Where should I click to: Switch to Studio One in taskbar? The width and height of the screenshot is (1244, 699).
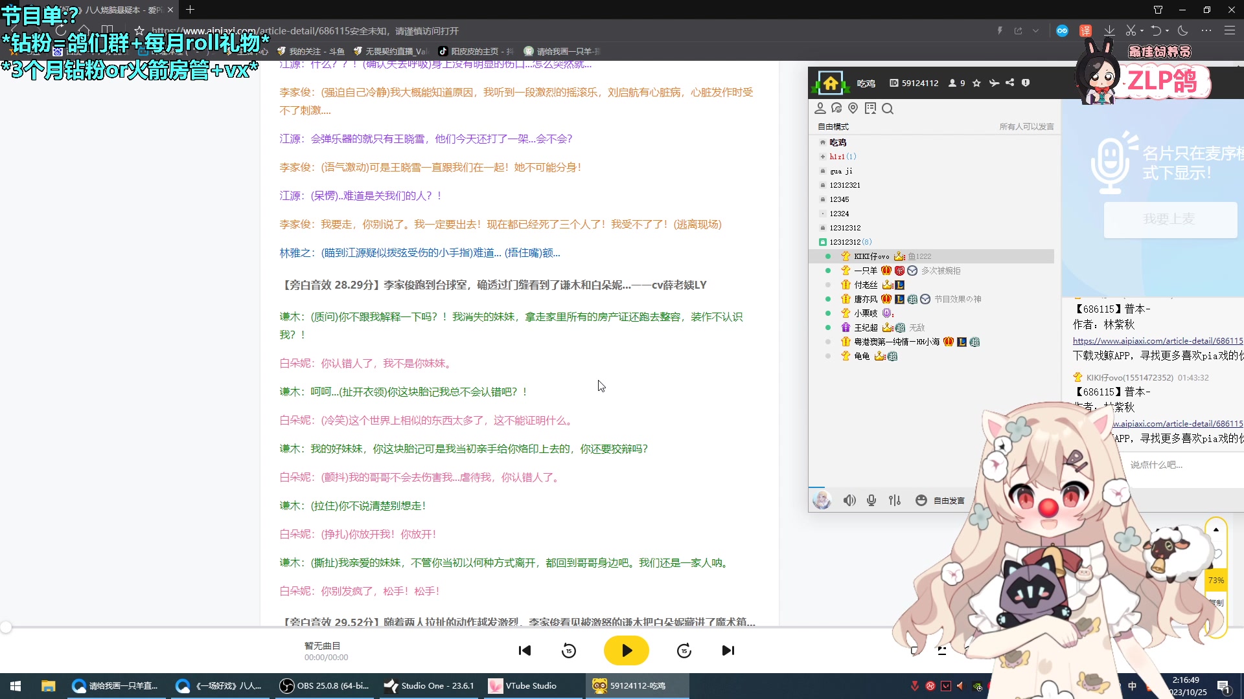429,686
